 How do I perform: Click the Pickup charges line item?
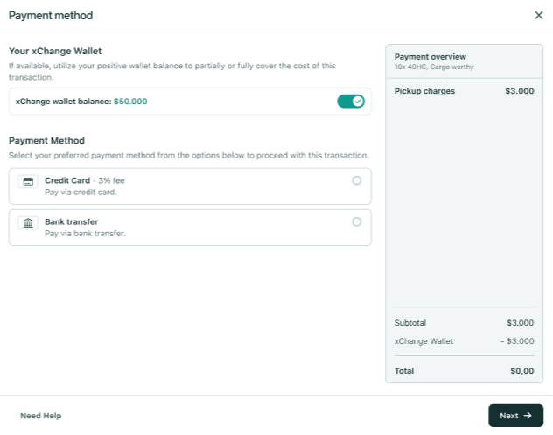click(x=424, y=91)
